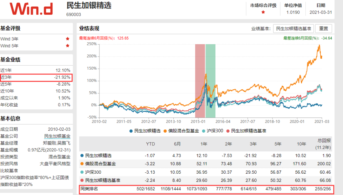Click the 偏股混合型基金 200.02 total return cell
Screen dimensions: 343x195
point(324,164)
